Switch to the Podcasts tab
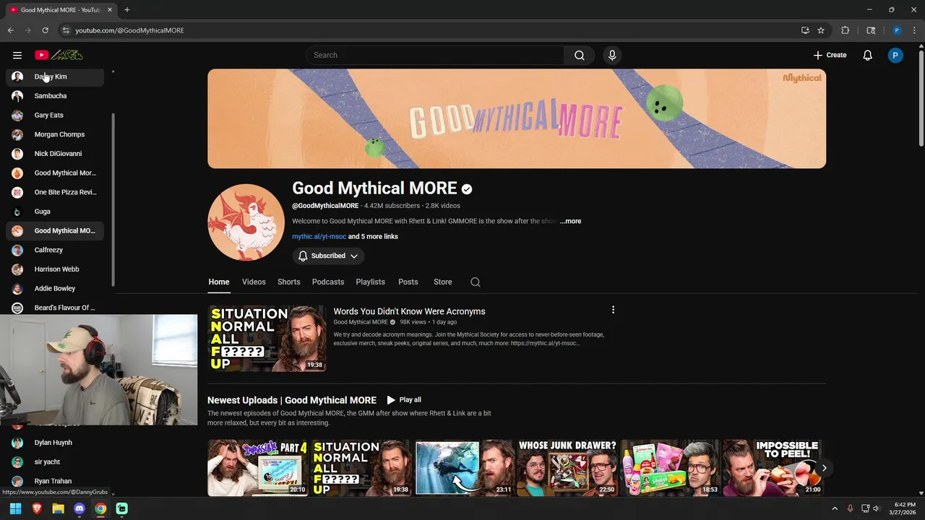The height and width of the screenshot is (520, 925). click(328, 282)
